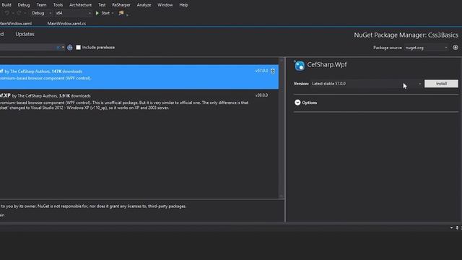
Task: Open the package source settings gear
Action: pyautogui.click(x=456, y=48)
